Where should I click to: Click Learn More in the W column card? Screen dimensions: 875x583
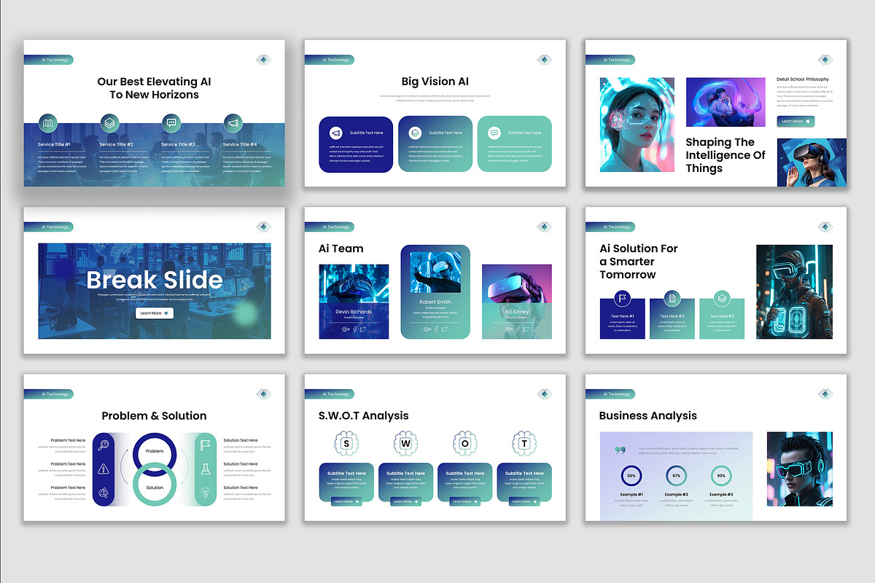pos(406,501)
